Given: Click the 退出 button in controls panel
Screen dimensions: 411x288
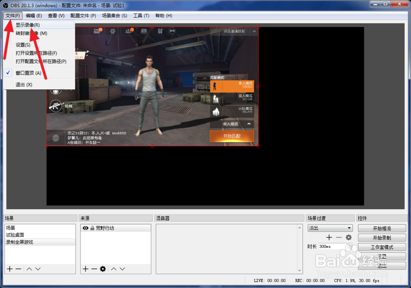Looking at the screenshot, I should pos(382,266).
